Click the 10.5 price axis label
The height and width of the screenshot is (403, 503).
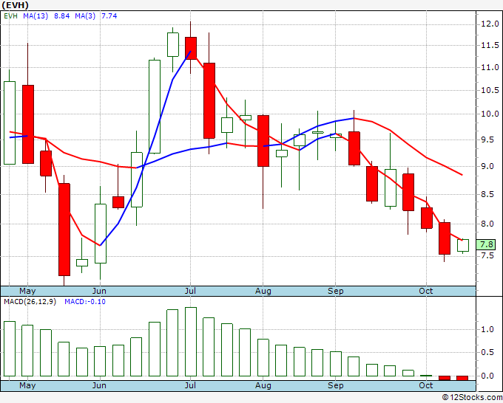(x=490, y=90)
